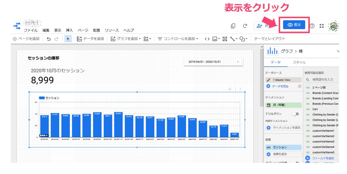This screenshot has height=174, width=347.
Task: Open the line tool dropdown
Action: pos(234,39)
